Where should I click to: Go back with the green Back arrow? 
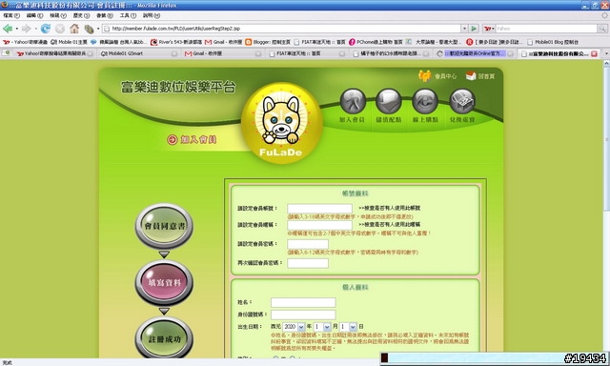click(x=8, y=29)
